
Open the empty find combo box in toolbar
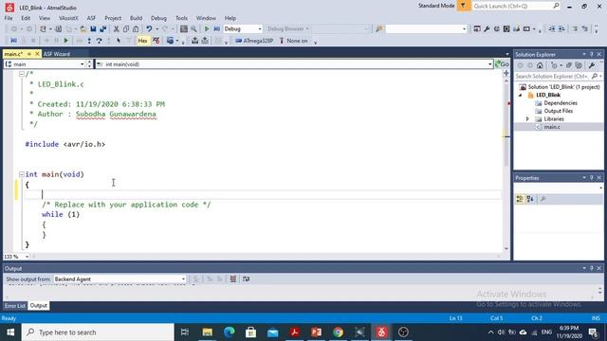[464, 29]
